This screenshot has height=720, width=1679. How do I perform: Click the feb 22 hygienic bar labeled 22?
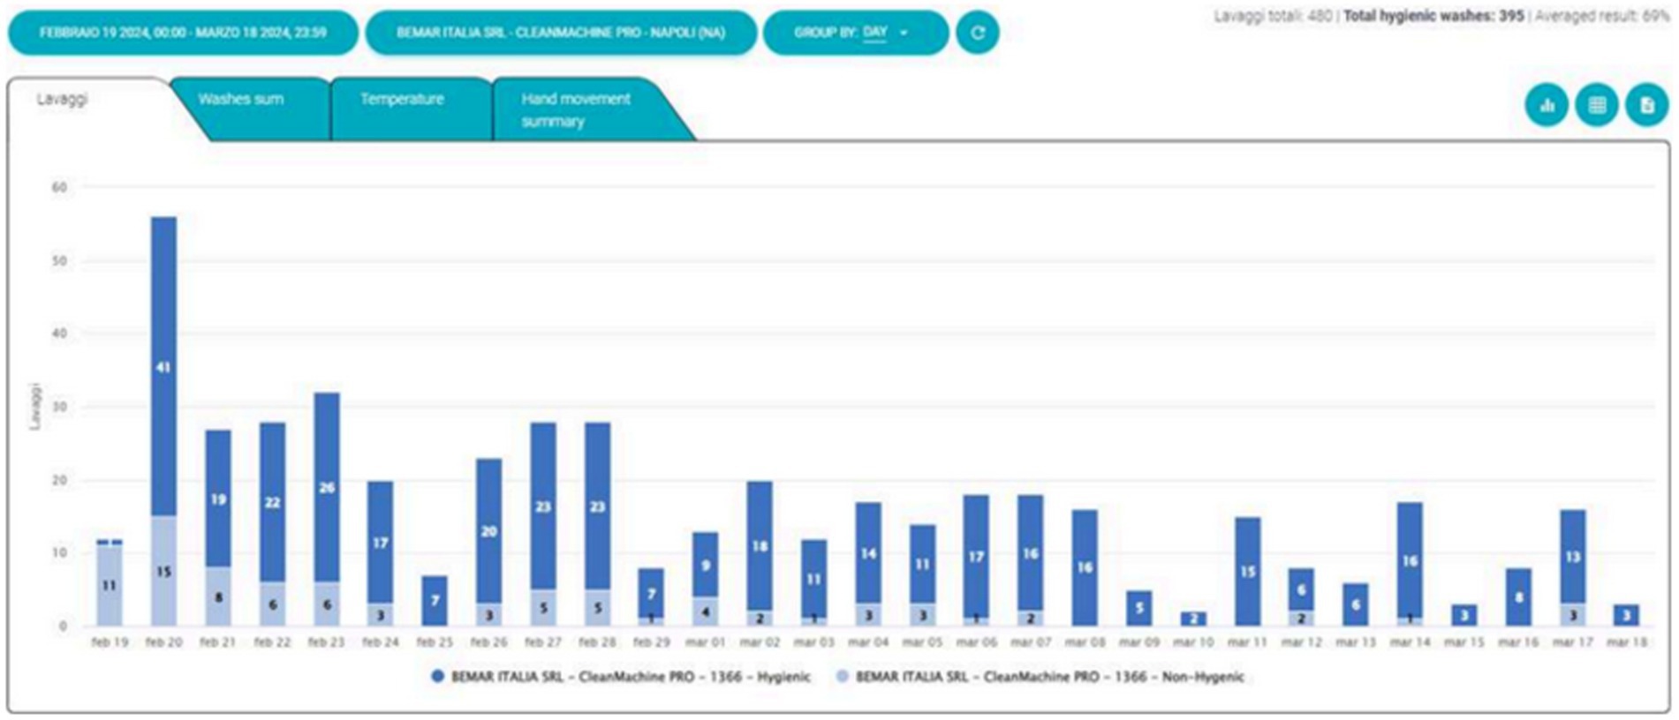pyautogui.click(x=273, y=502)
